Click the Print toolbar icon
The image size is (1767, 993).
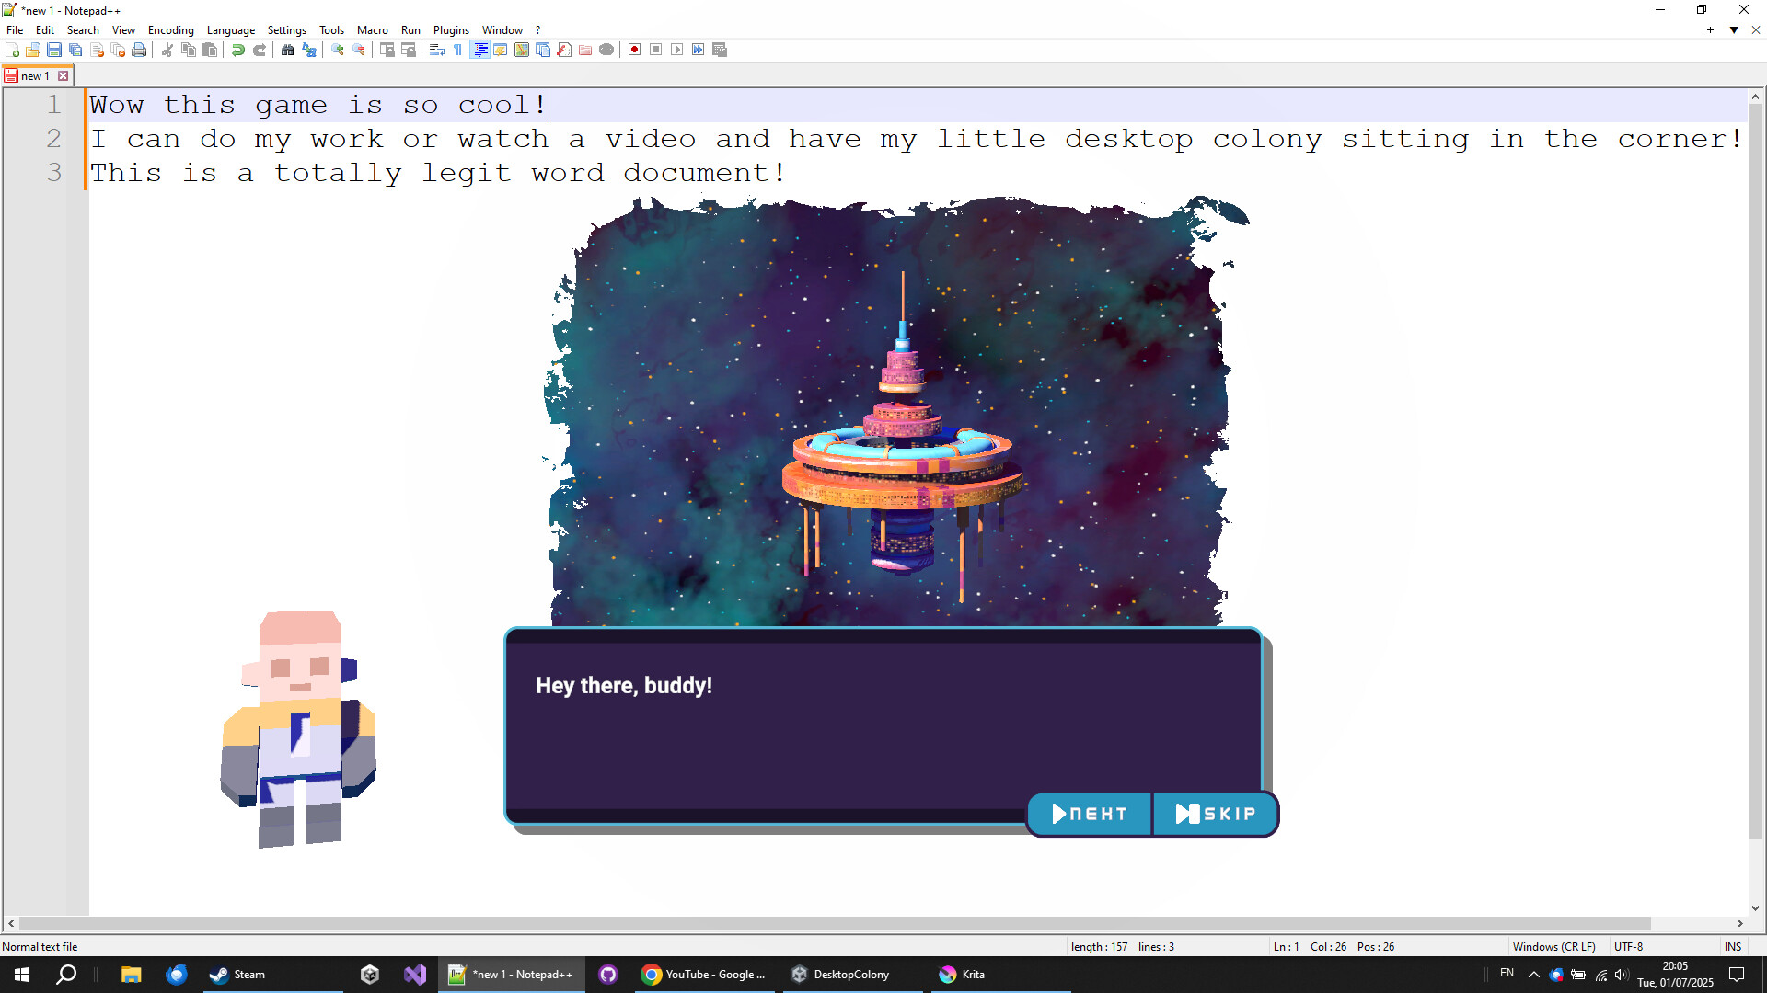(140, 51)
